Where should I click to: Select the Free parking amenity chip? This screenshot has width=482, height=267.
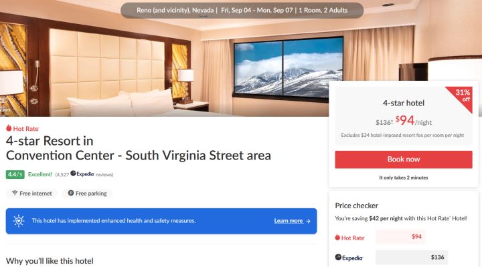87,193
